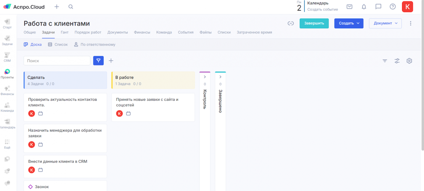424x191 pixels.
Task: Click the blue filter funnel button
Action: point(98,61)
